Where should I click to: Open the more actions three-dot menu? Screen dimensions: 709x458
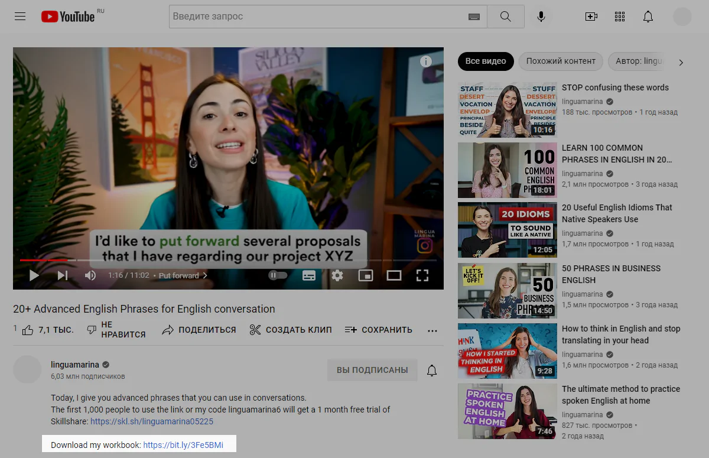pyautogui.click(x=432, y=330)
